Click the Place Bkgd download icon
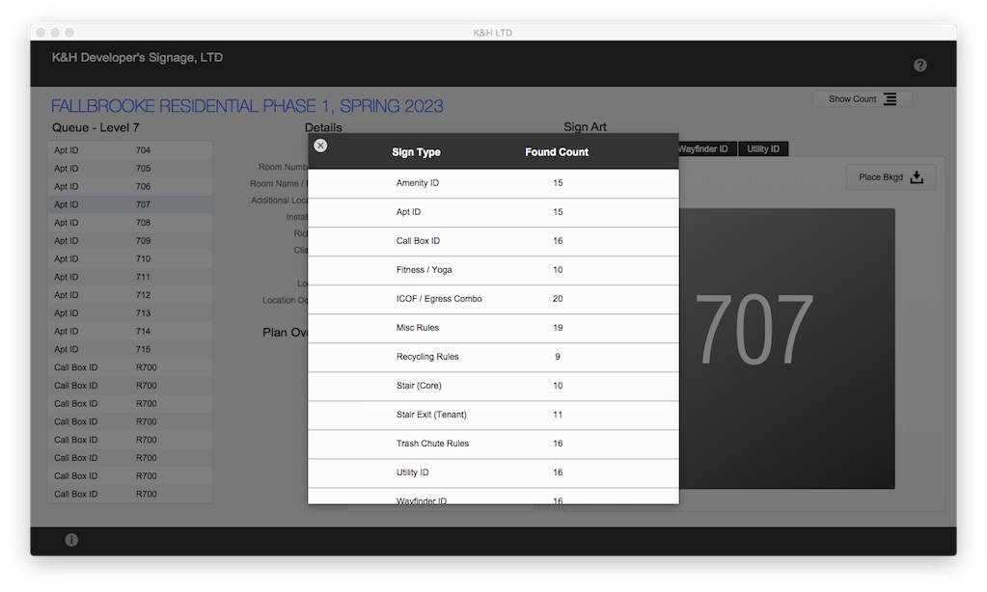This screenshot has width=987, height=592. click(918, 177)
